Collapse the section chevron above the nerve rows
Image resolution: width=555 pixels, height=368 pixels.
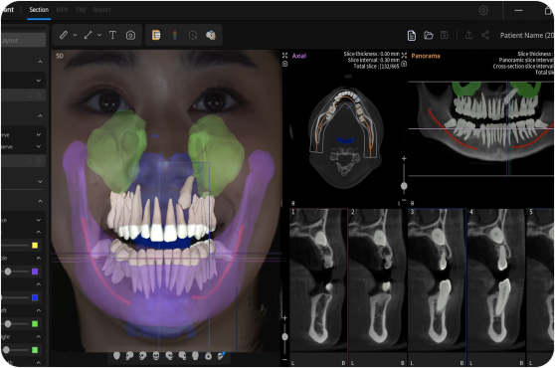pyautogui.click(x=40, y=115)
